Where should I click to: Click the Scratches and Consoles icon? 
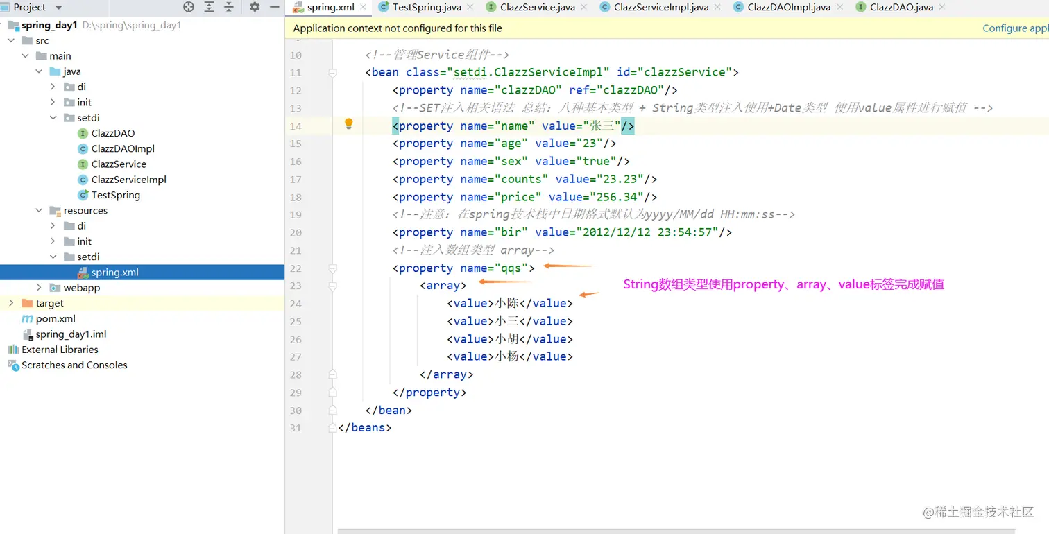pyautogui.click(x=13, y=365)
